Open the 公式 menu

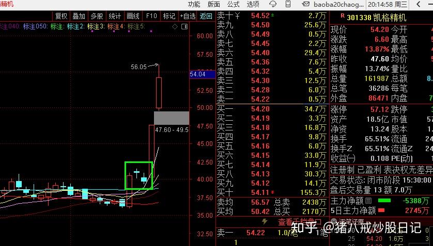[x=234, y=4]
